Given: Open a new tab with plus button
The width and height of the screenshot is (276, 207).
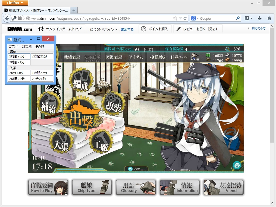Looking at the screenshot, I should coord(74,10).
